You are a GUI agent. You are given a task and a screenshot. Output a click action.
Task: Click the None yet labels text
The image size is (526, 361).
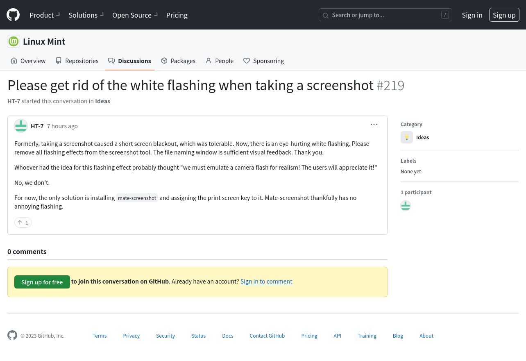tap(411, 171)
